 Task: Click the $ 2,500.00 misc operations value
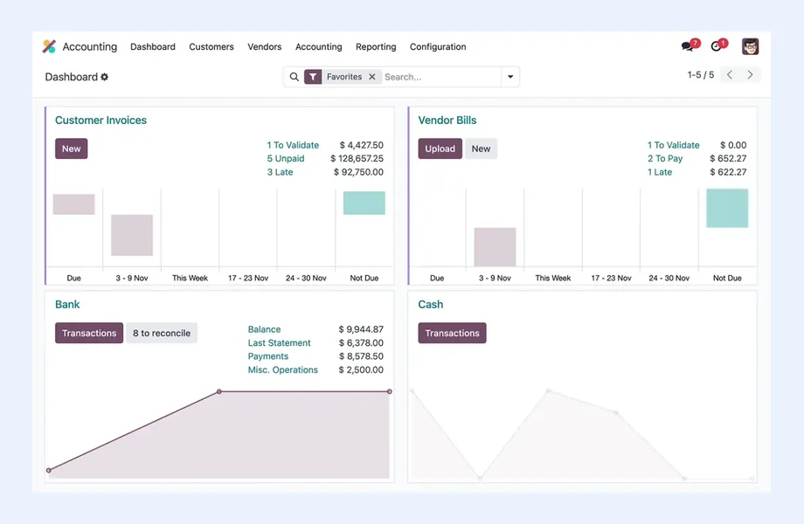[361, 369]
